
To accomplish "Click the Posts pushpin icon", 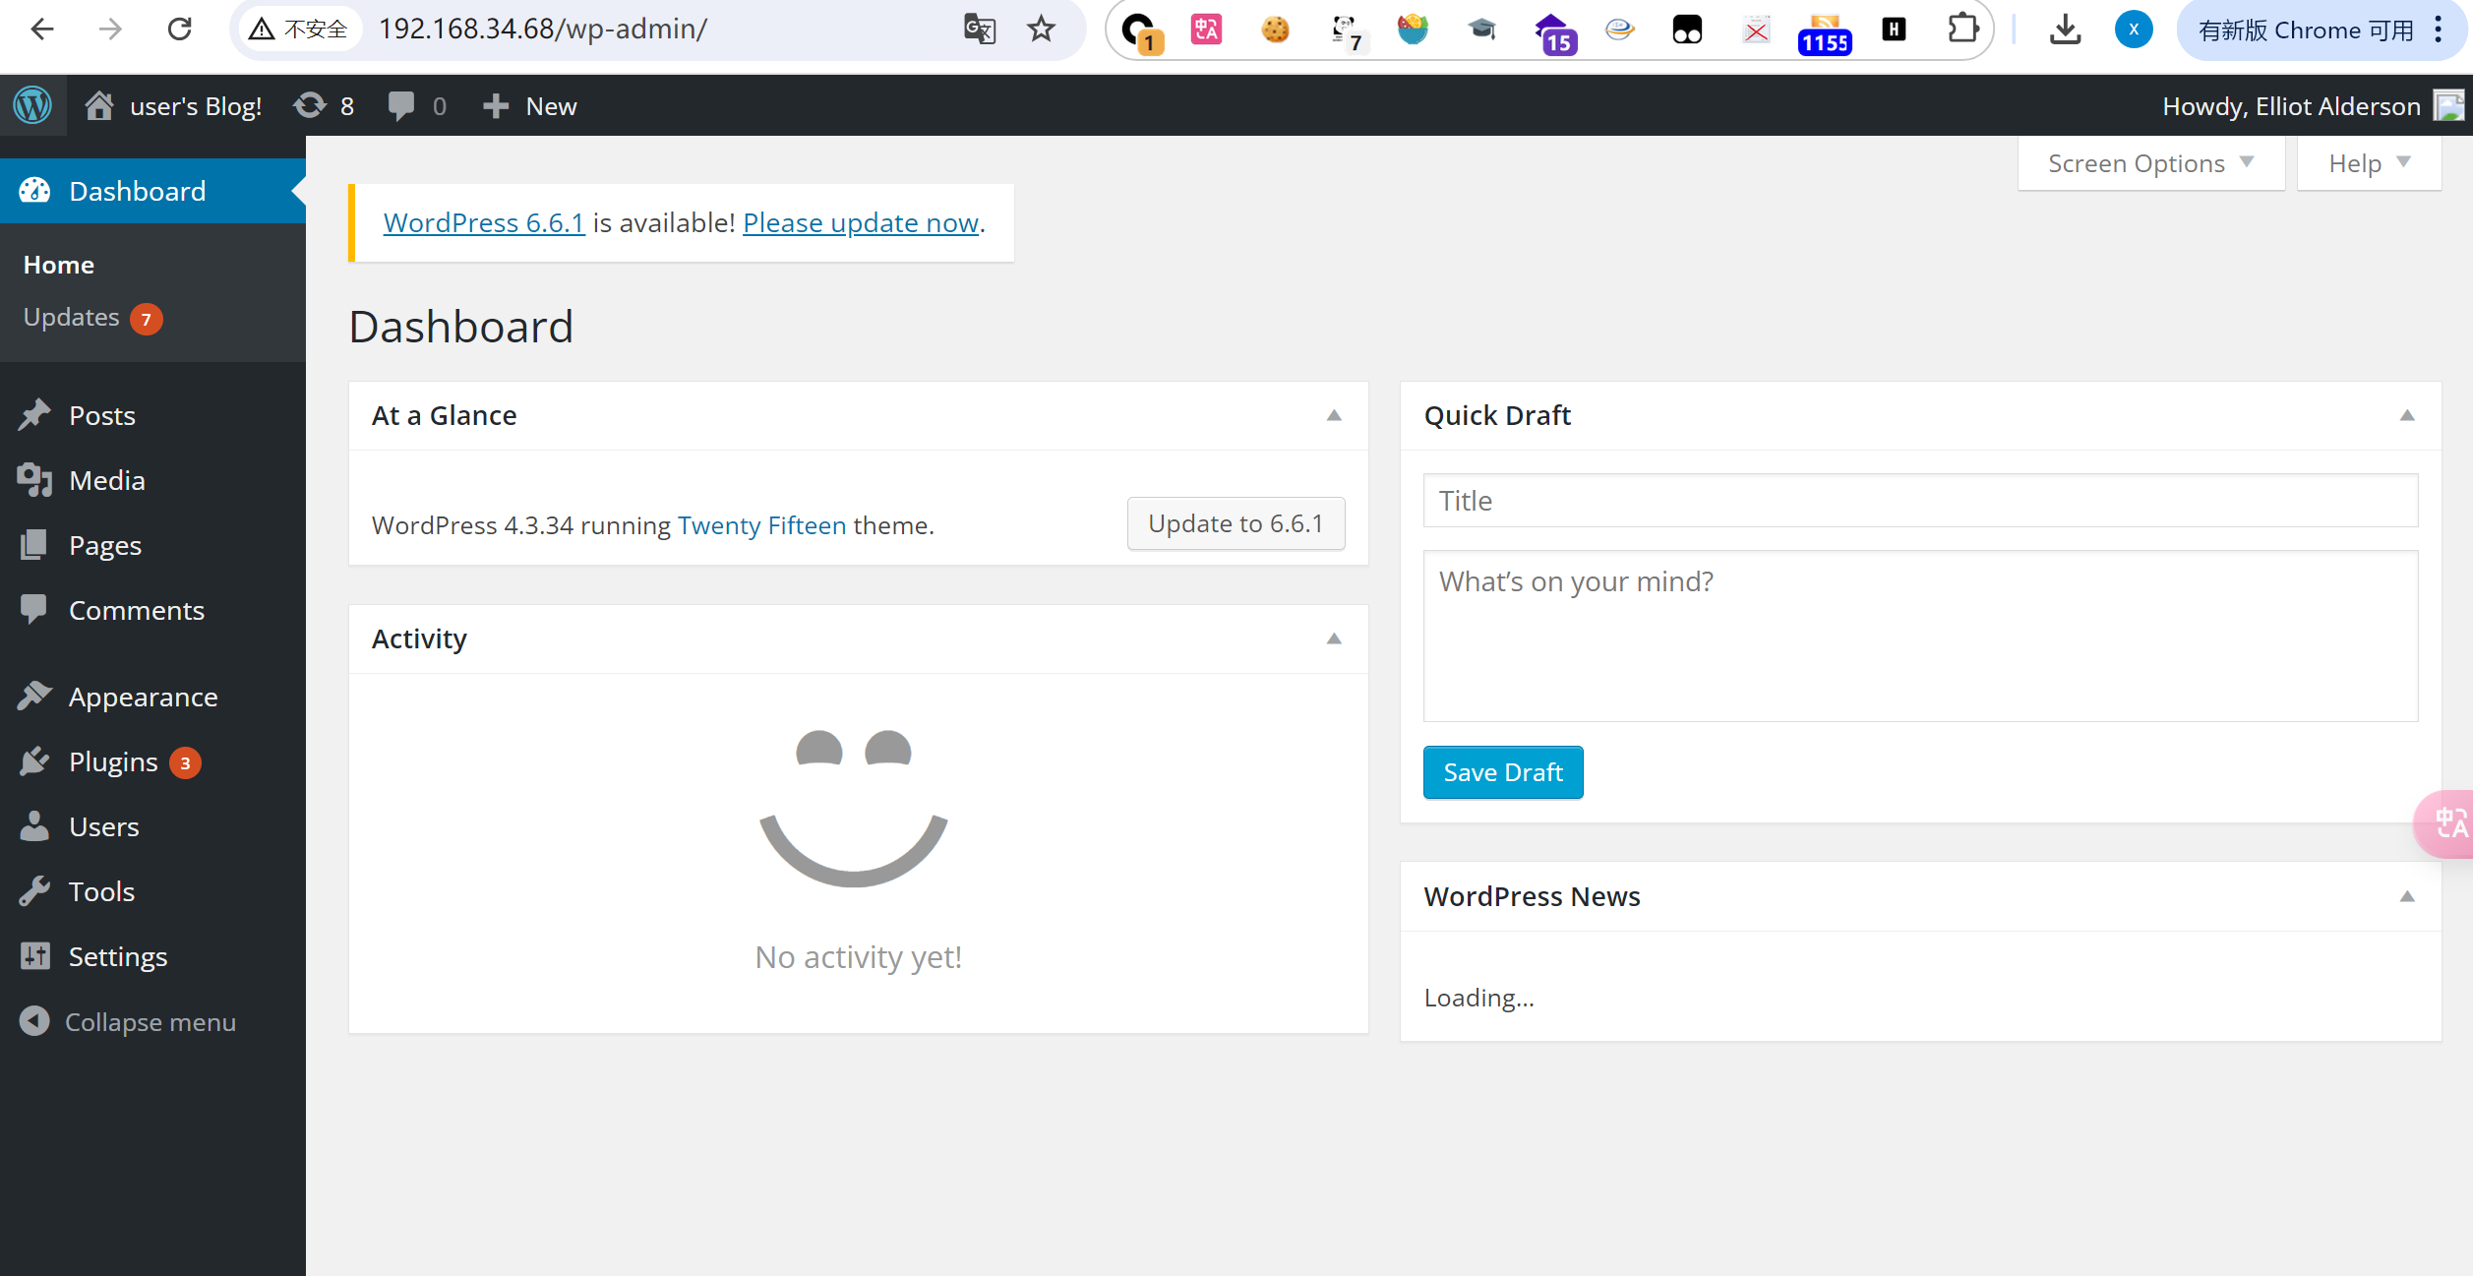I will 34,414.
